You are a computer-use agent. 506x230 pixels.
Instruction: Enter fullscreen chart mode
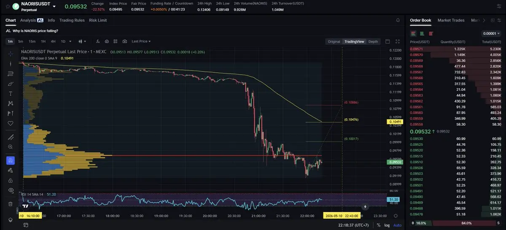398,41
